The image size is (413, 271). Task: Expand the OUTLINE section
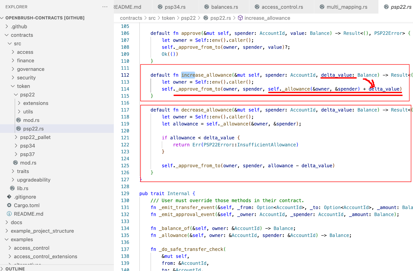coord(2,269)
